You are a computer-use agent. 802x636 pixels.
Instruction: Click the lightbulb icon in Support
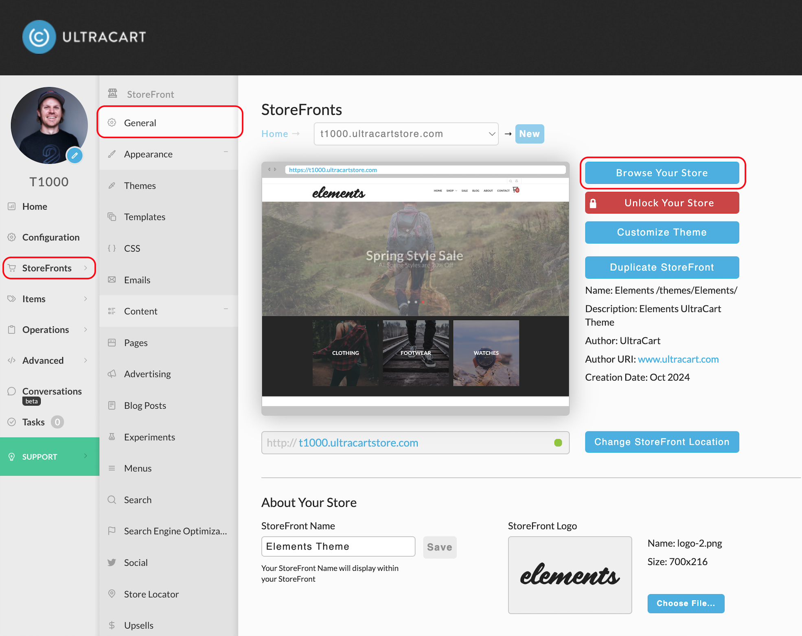click(x=12, y=456)
